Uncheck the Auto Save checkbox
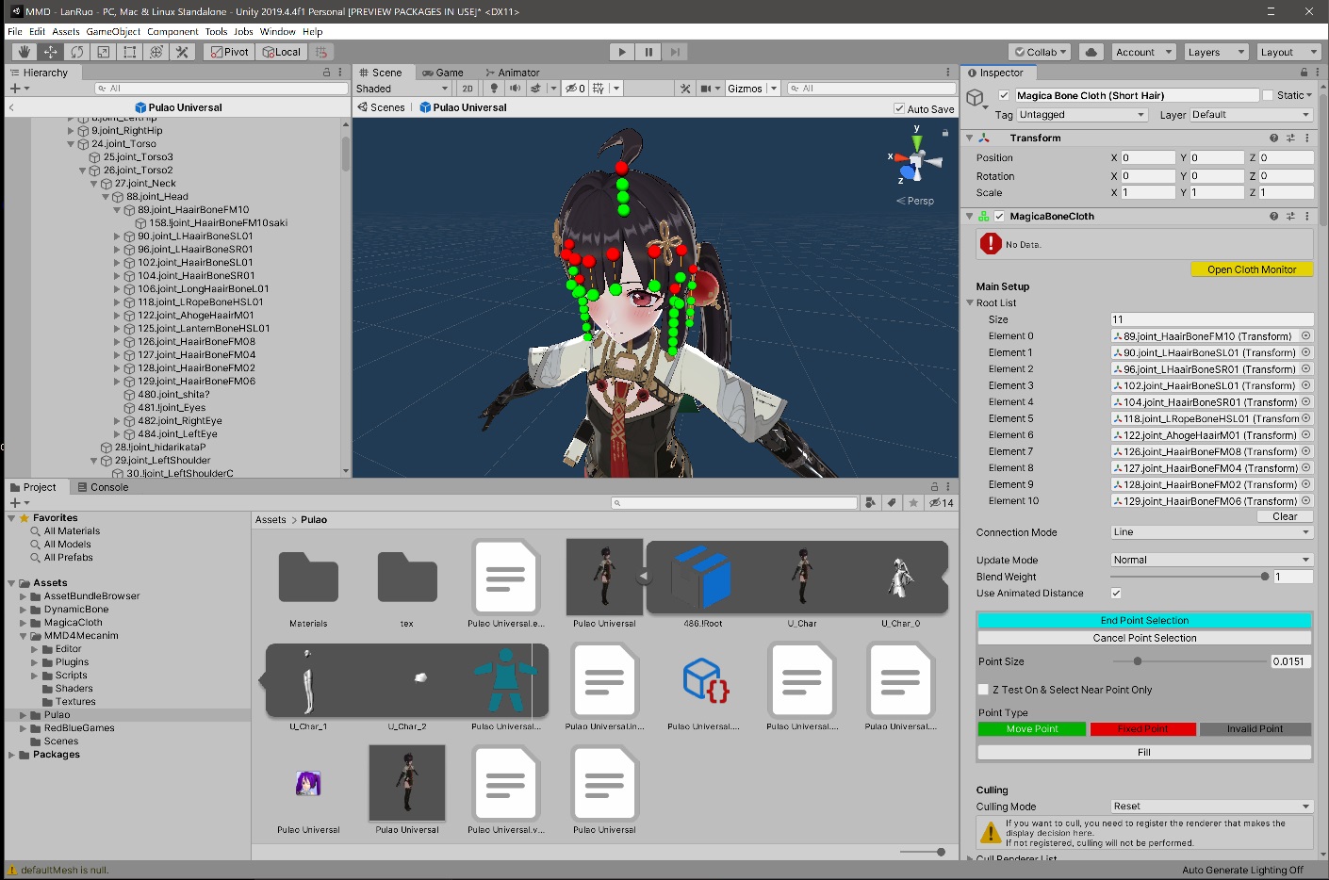Screen dimensions: 1329x880 [899, 108]
